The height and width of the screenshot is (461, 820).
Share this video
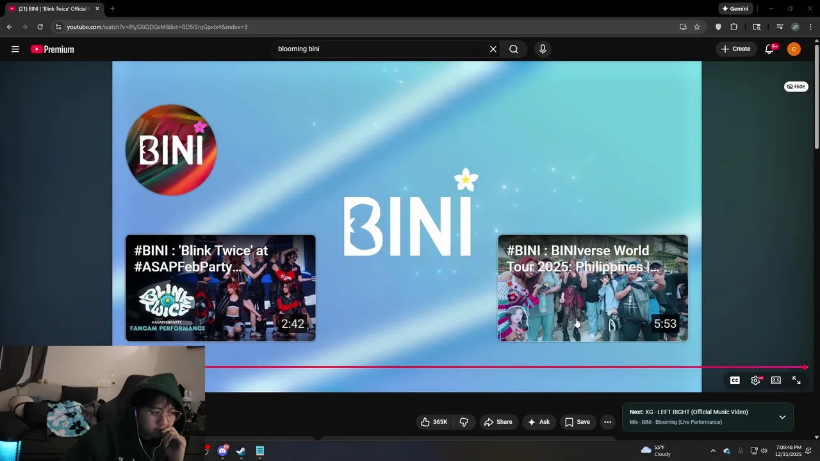[498, 422]
